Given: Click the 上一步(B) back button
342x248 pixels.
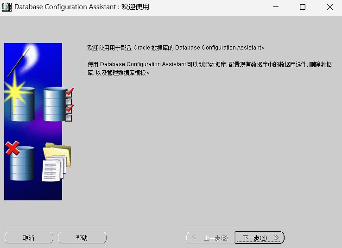Looking at the screenshot, I should [210, 237].
